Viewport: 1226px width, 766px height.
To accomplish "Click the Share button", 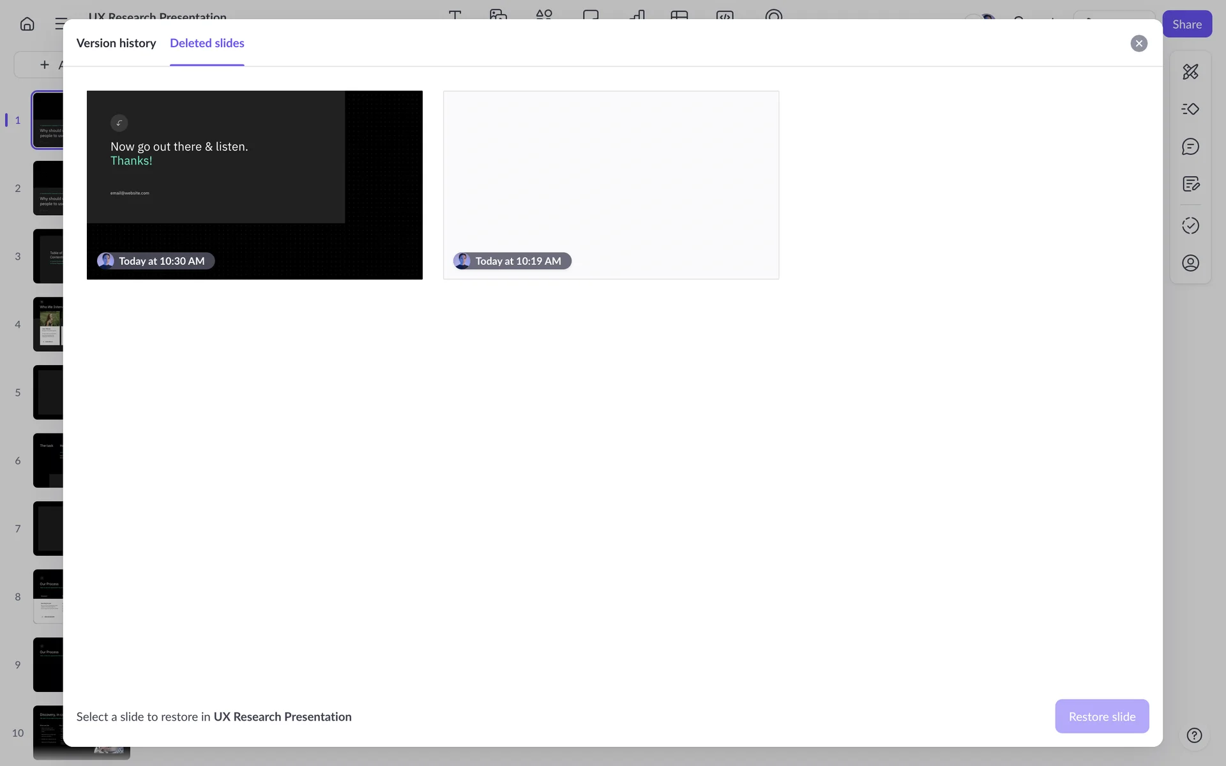I will coord(1186,24).
